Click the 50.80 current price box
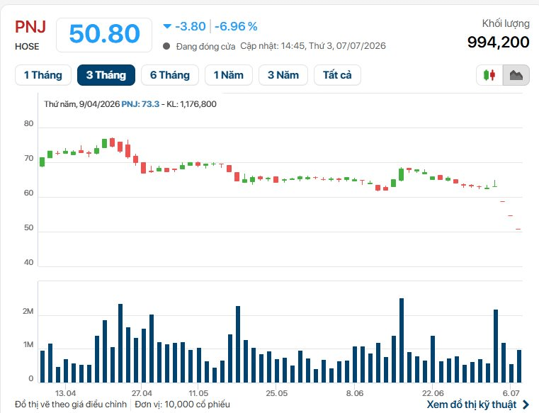The image size is (539, 413). [104, 35]
